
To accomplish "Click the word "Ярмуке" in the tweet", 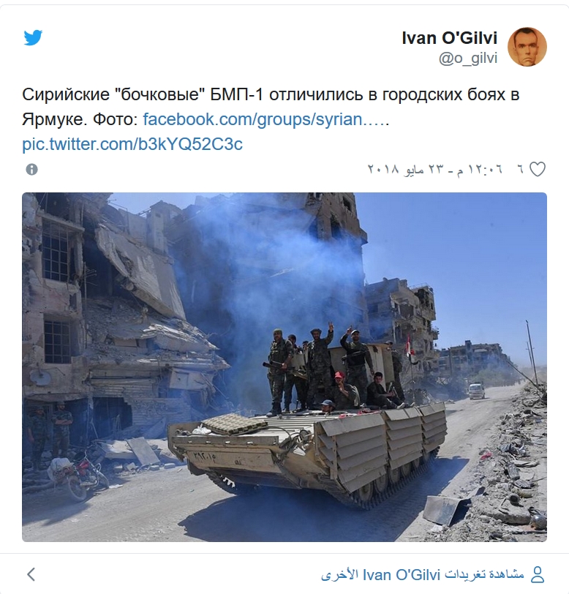I will pyautogui.click(x=52, y=119).
